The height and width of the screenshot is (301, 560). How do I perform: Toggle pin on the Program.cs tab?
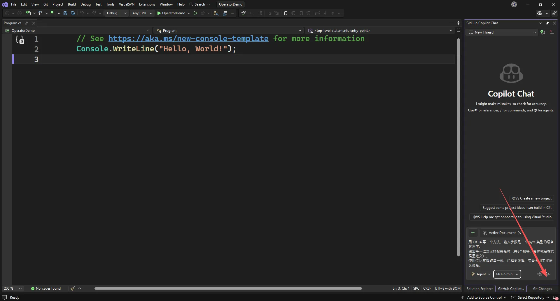pyautogui.click(x=27, y=23)
